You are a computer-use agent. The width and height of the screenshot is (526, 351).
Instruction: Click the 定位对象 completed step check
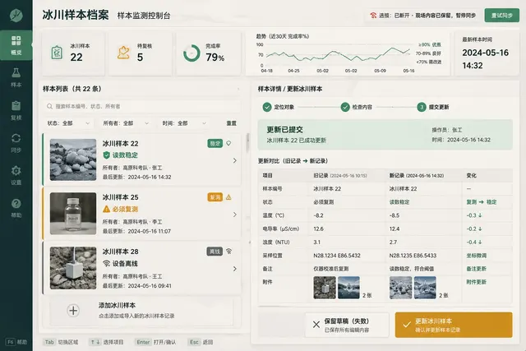coord(267,107)
